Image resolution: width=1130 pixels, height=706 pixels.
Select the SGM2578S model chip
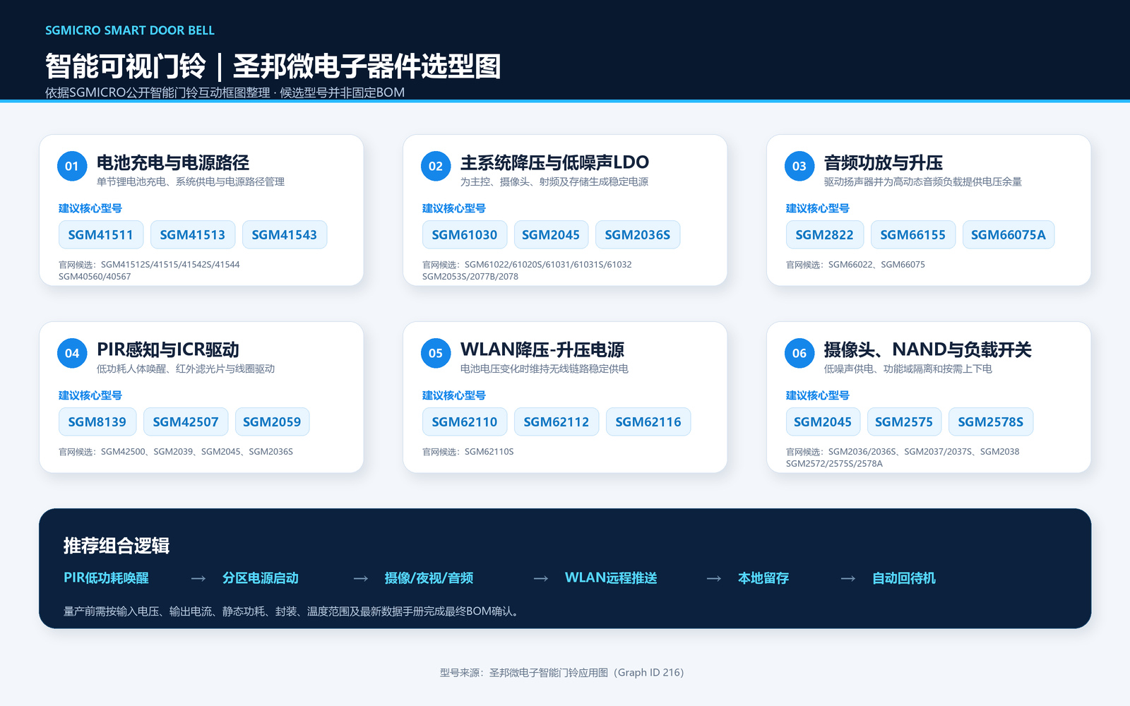coord(991,422)
